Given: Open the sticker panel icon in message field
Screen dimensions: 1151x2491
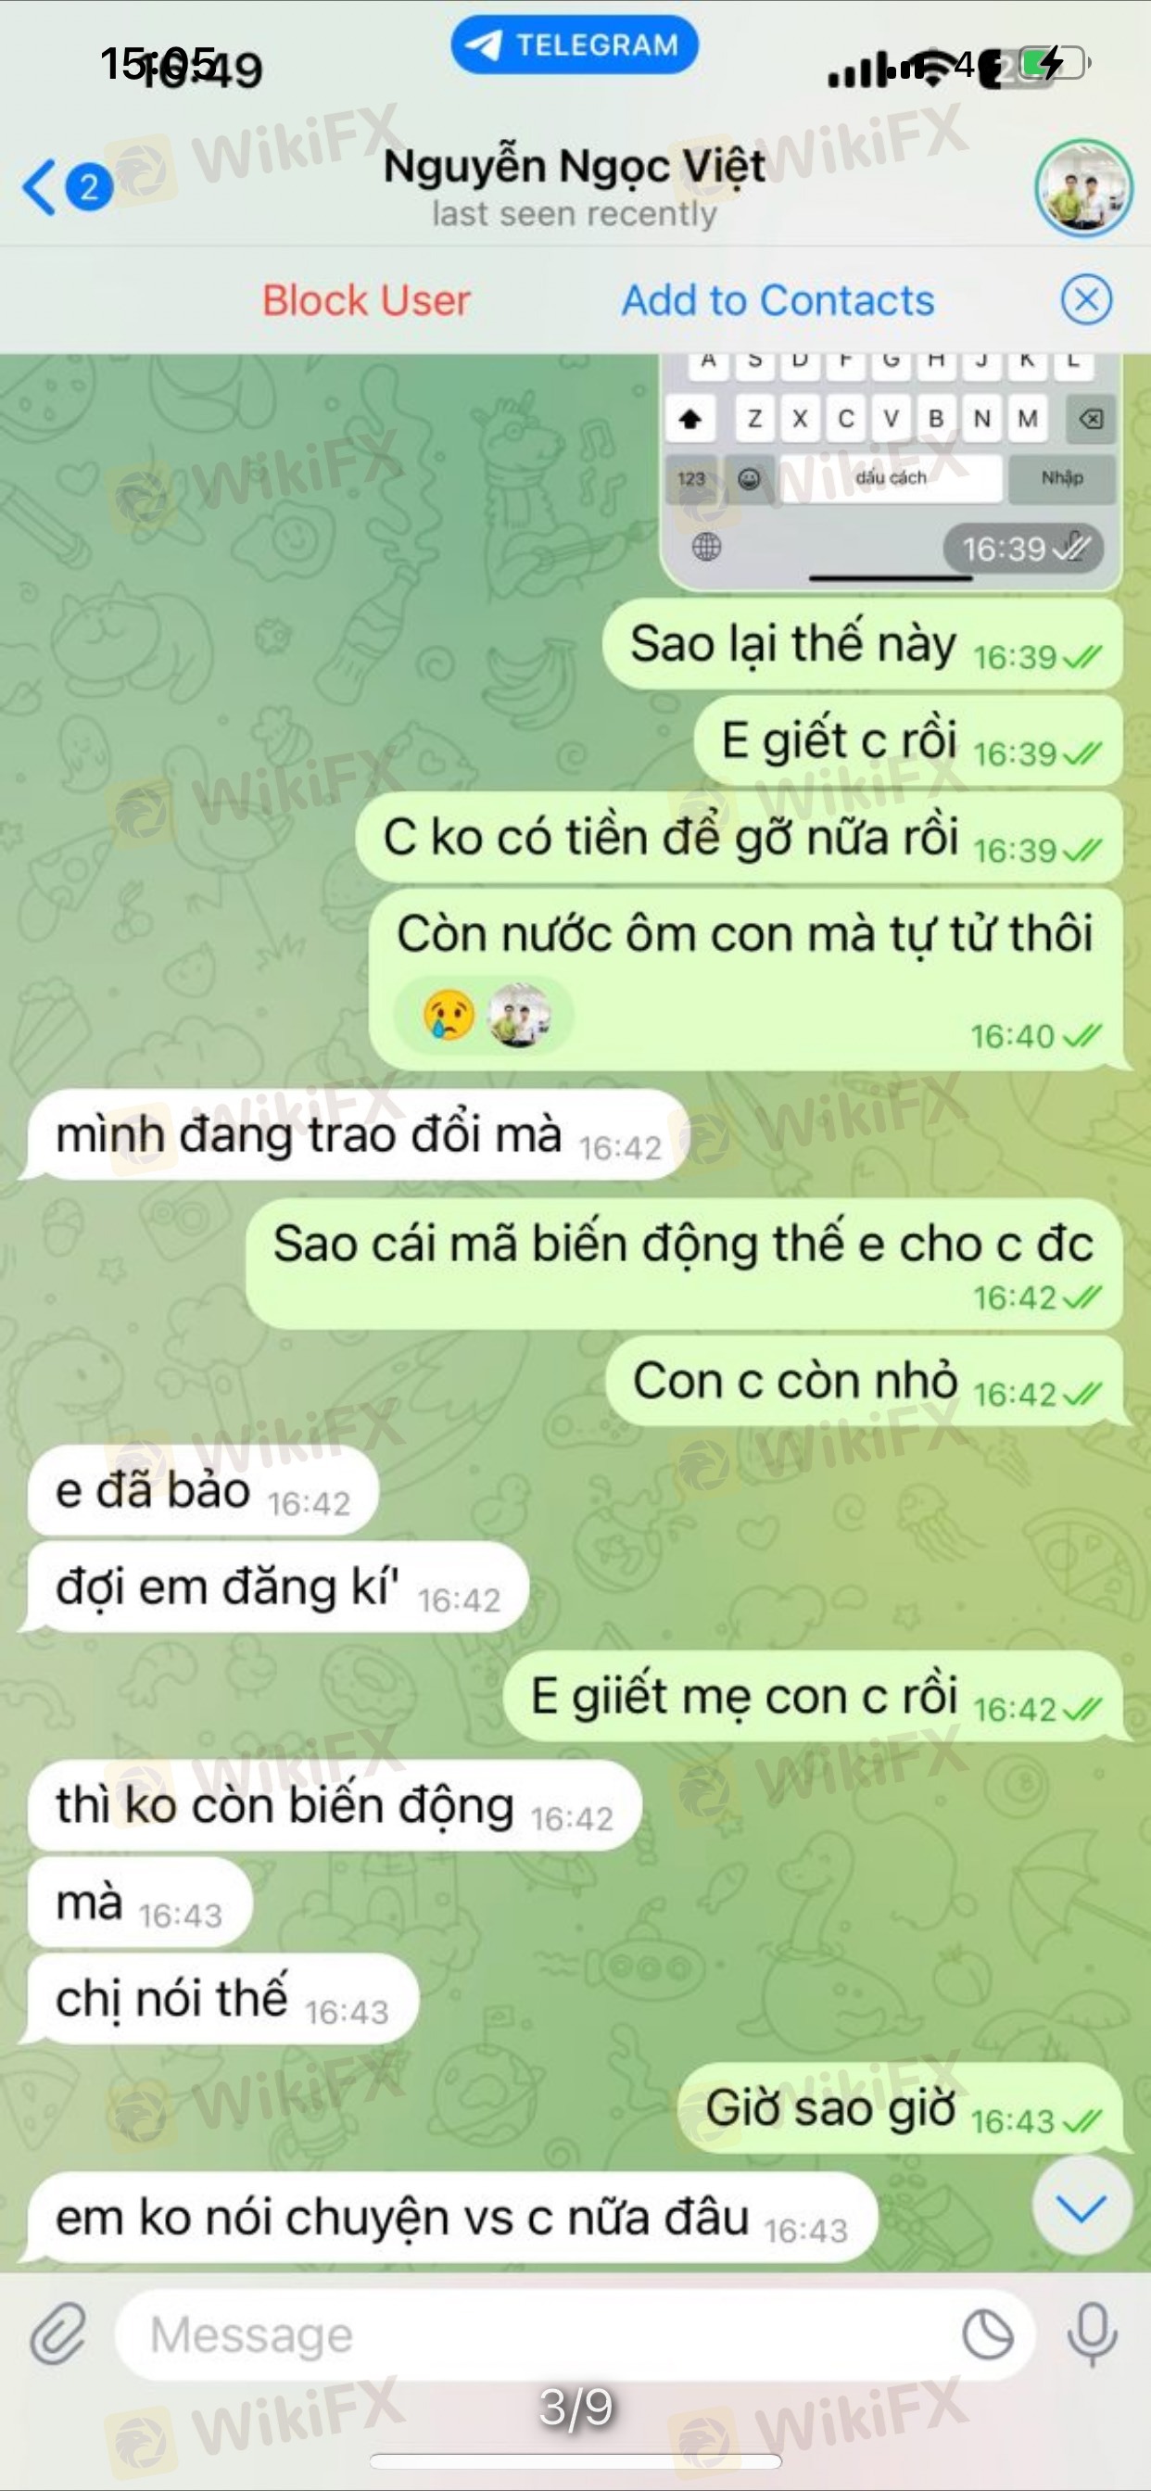Looking at the screenshot, I should (x=988, y=2334).
